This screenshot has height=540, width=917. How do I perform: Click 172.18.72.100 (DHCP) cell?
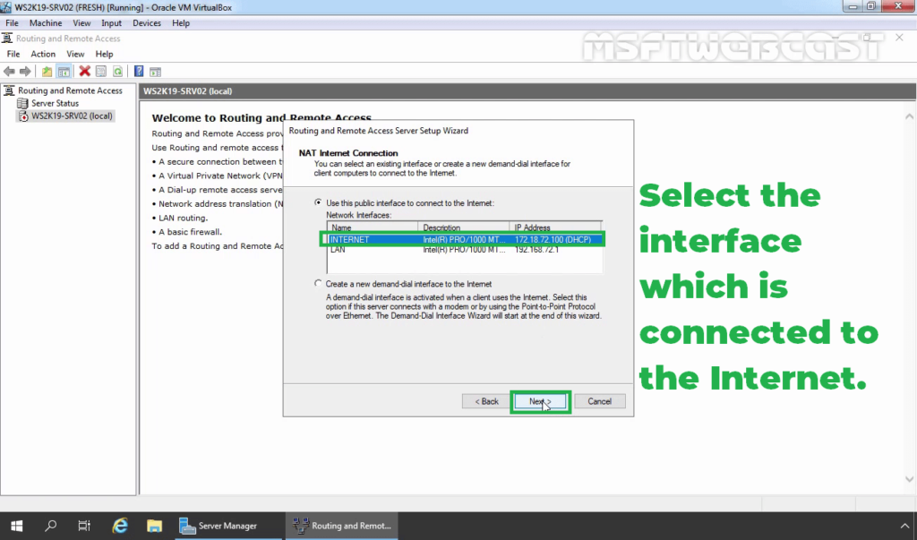point(553,239)
